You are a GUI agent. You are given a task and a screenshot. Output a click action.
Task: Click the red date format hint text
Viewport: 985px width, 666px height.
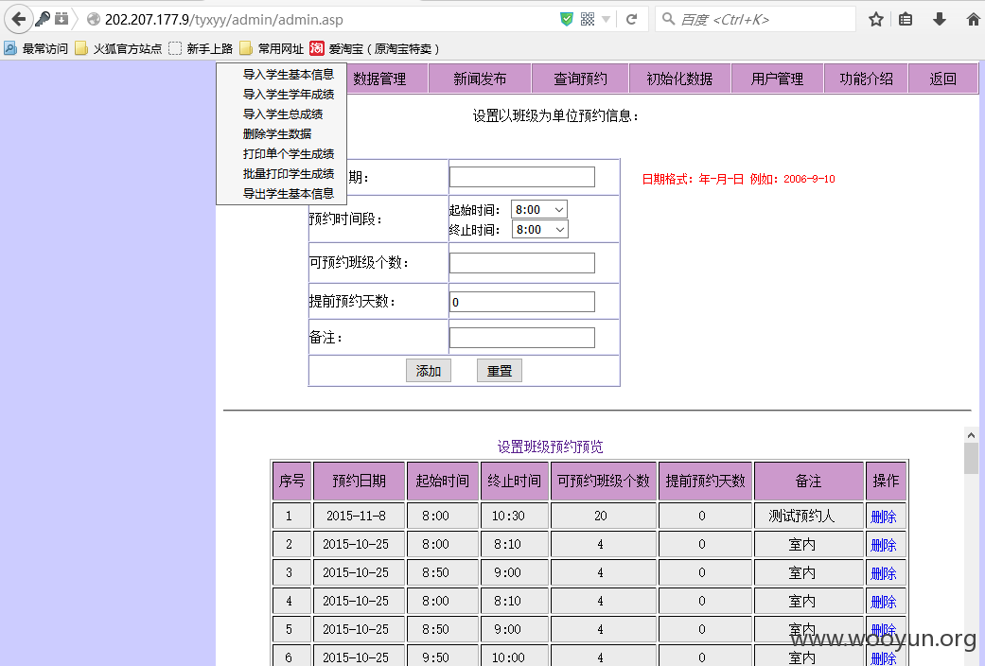pyautogui.click(x=738, y=179)
